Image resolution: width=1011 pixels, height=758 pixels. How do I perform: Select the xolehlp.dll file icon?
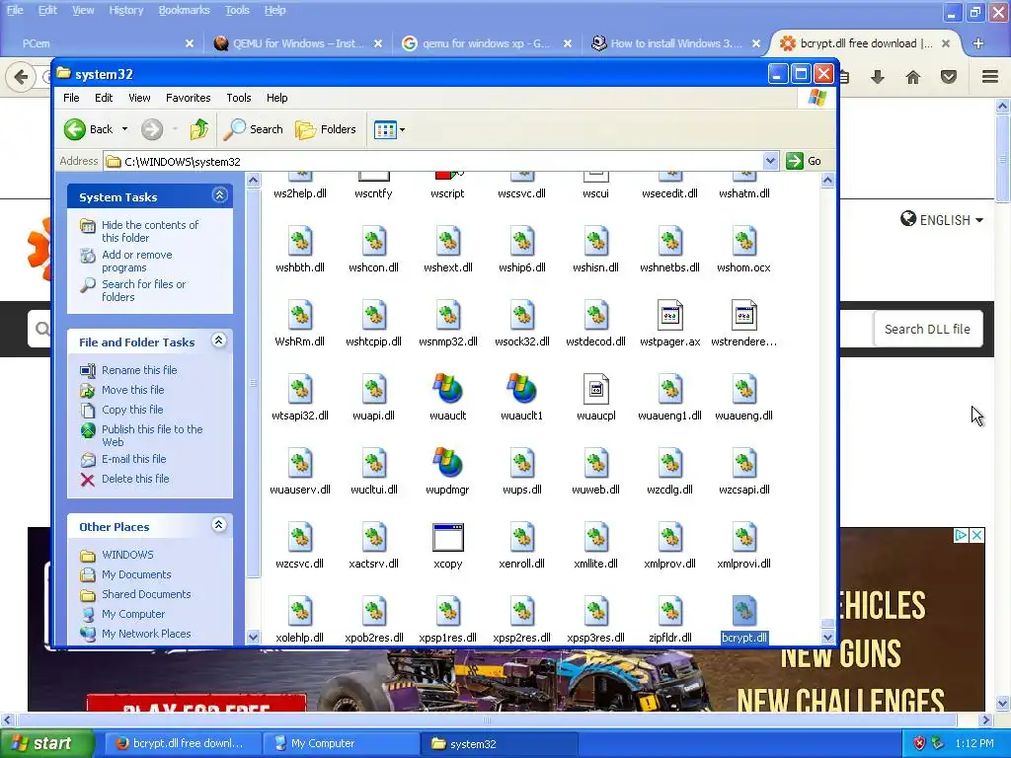click(x=300, y=611)
